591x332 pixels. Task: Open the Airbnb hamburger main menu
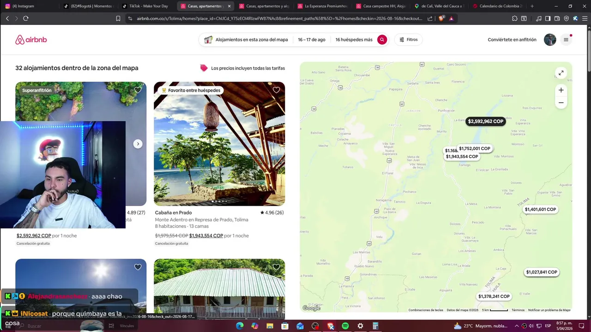point(566,40)
